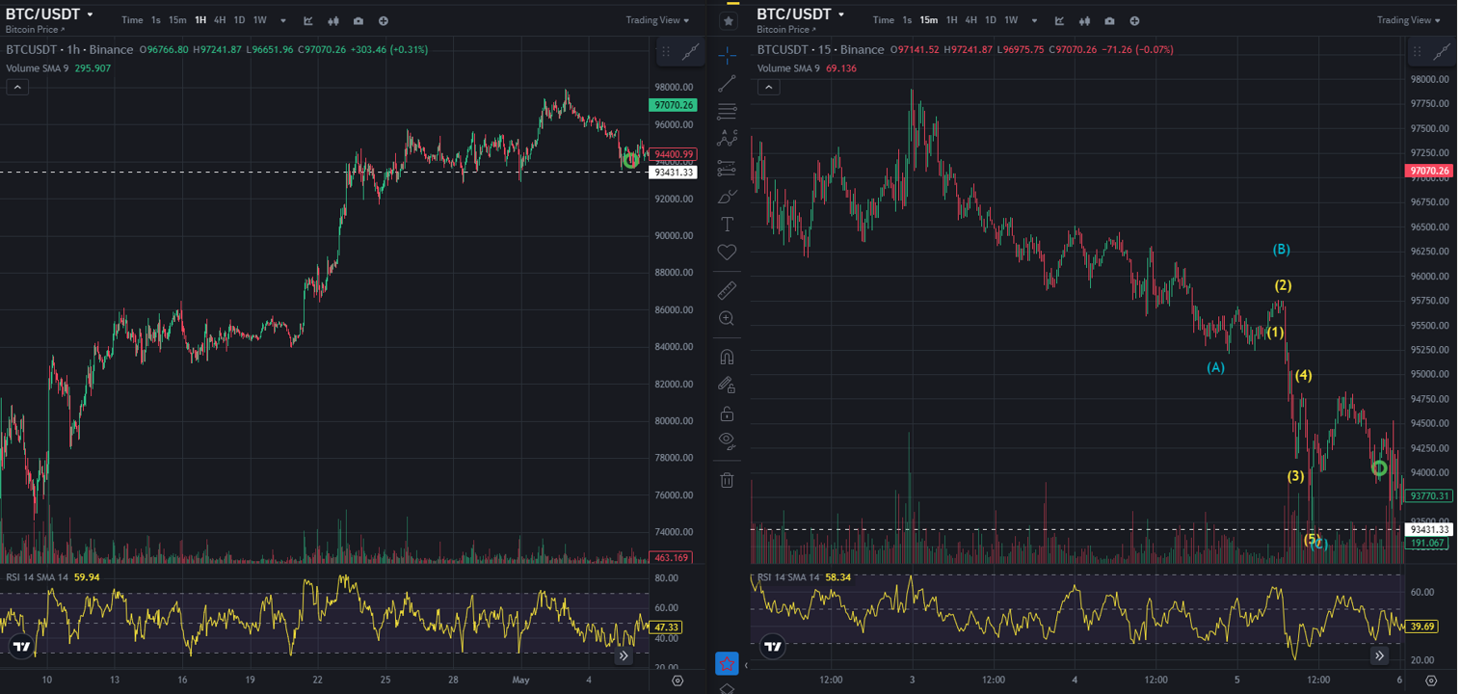The width and height of the screenshot is (1461, 694).
Task: Click the line tool in right floating toolbar
Action: (x=1442, y=52)
